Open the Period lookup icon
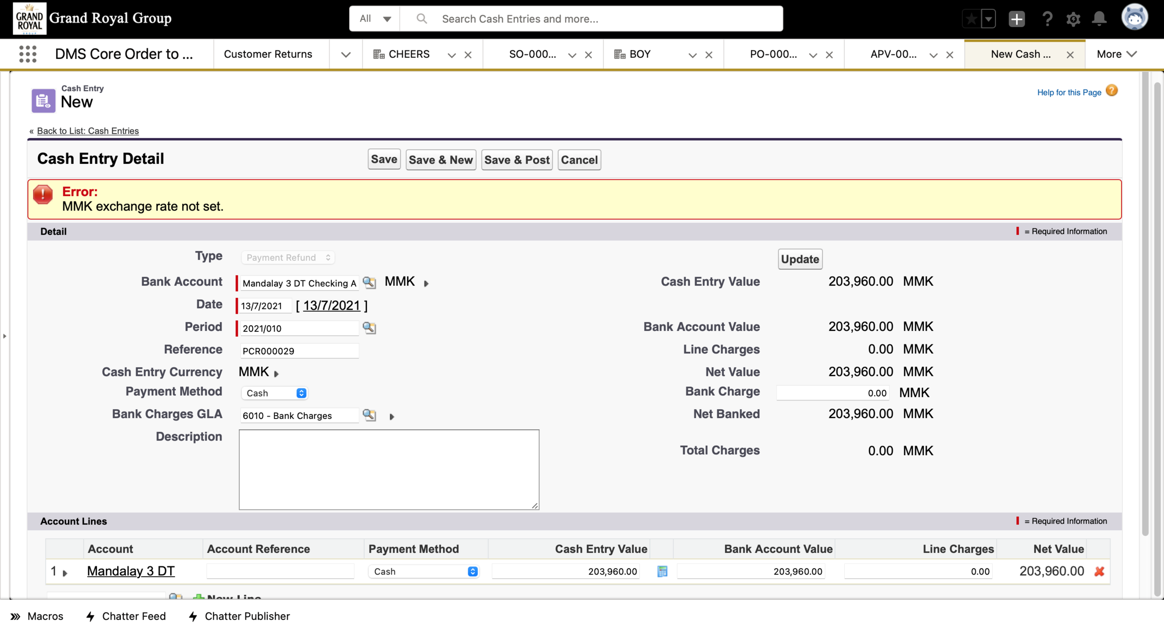Viewport: 1164px width, 632px height. tap(369, 328)
